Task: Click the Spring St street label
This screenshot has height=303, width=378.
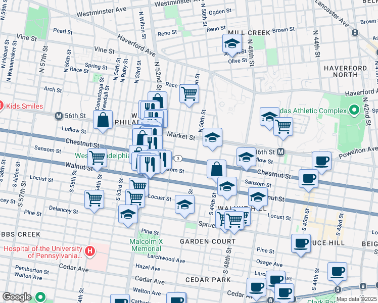Action: [96, 66]
